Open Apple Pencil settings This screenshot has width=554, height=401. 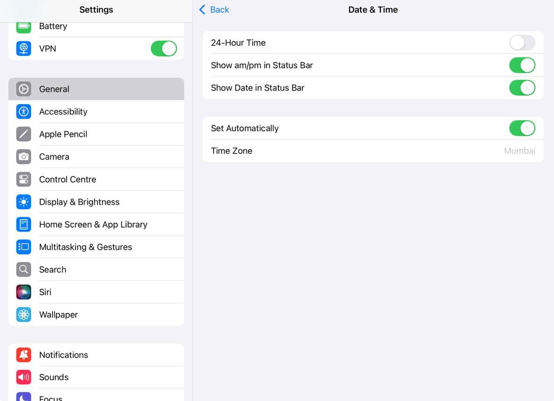(x=96, y=134)
